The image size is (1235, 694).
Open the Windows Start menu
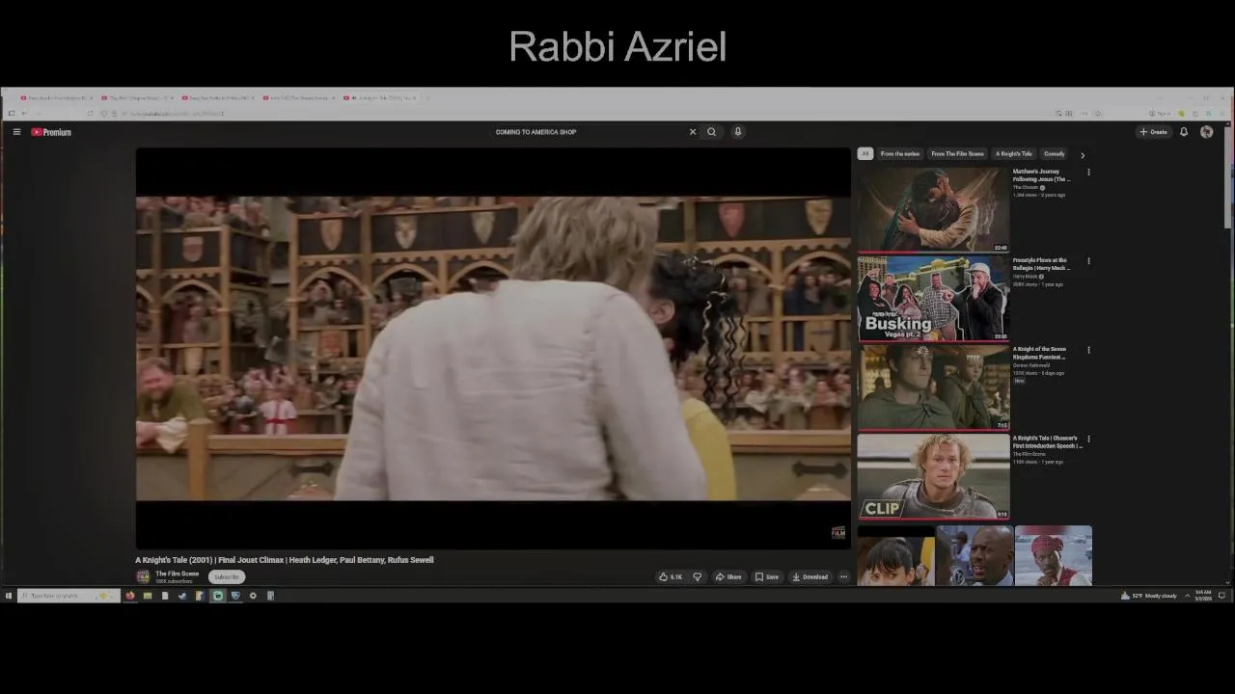(x=8, y=596)
